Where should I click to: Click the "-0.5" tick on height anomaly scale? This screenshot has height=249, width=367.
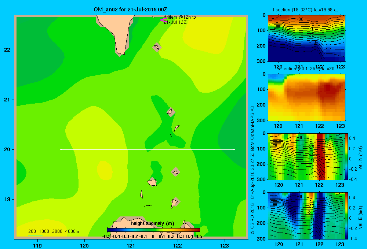(106, 237)
